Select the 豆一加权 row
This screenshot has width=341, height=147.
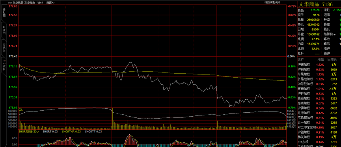coord(319,123)
